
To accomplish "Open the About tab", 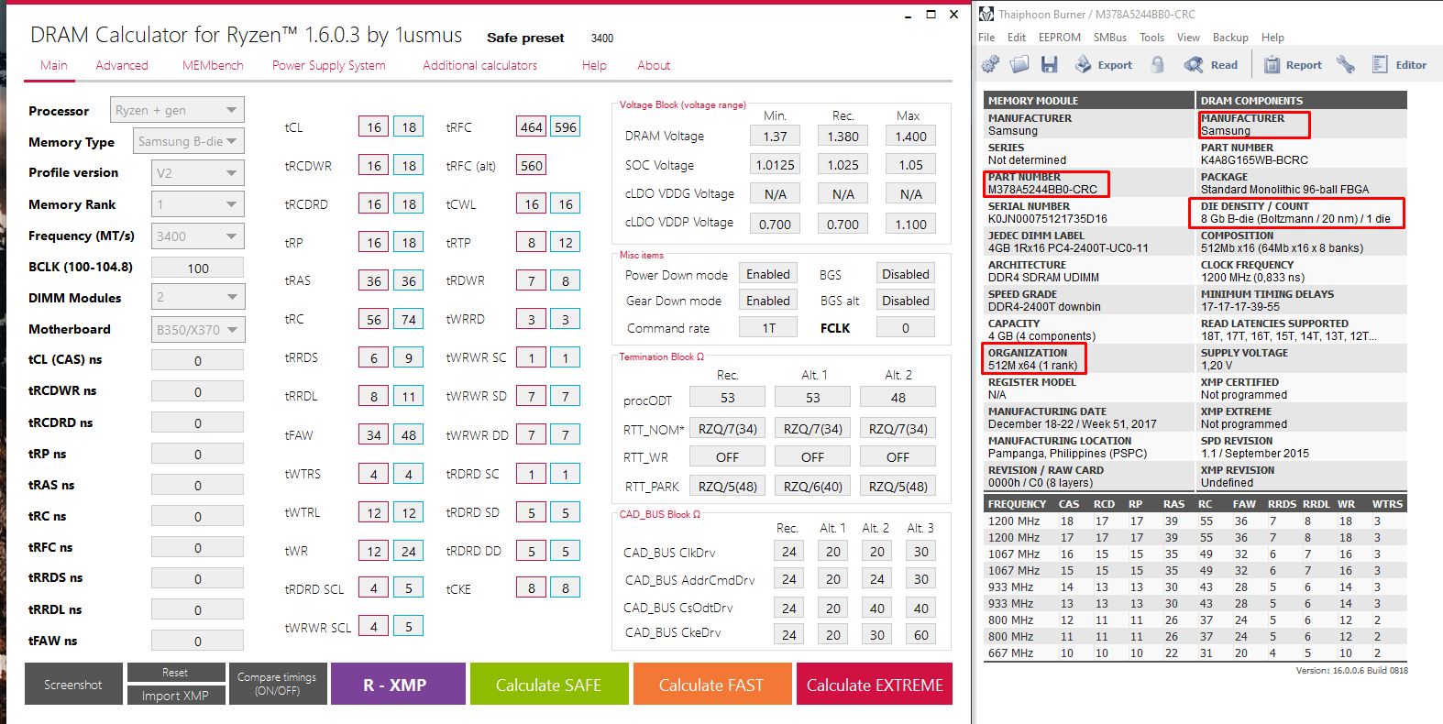I will [x=654, y=65].
